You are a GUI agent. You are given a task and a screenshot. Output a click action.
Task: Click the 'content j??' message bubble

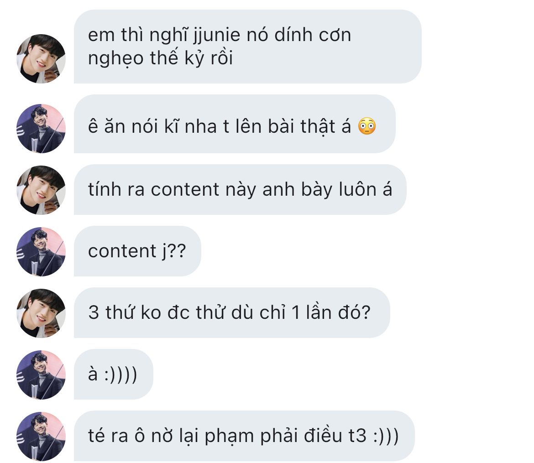[x=137, y=251]
